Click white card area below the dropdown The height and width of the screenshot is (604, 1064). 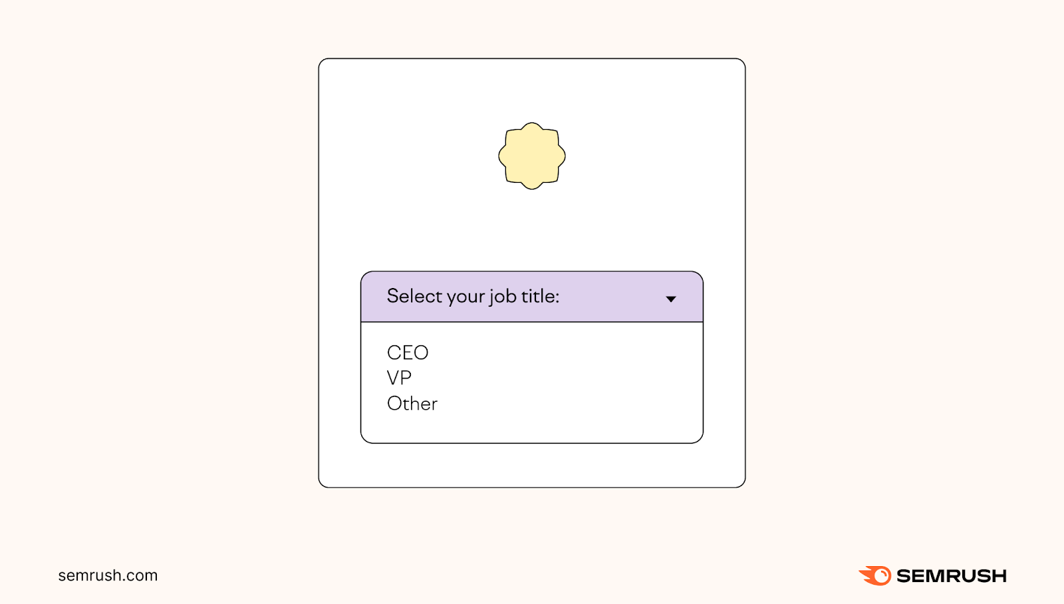pos(532,466)
